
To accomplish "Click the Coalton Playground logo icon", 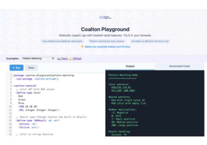I will [x=105, y=17].
